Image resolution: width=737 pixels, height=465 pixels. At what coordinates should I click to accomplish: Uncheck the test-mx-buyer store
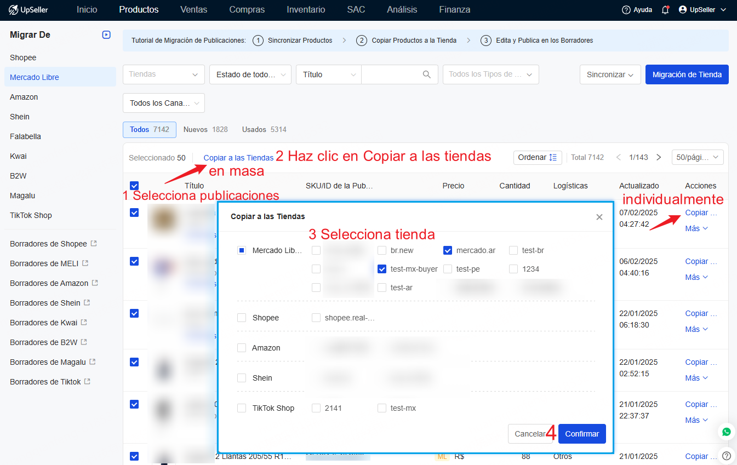[382, 269]
